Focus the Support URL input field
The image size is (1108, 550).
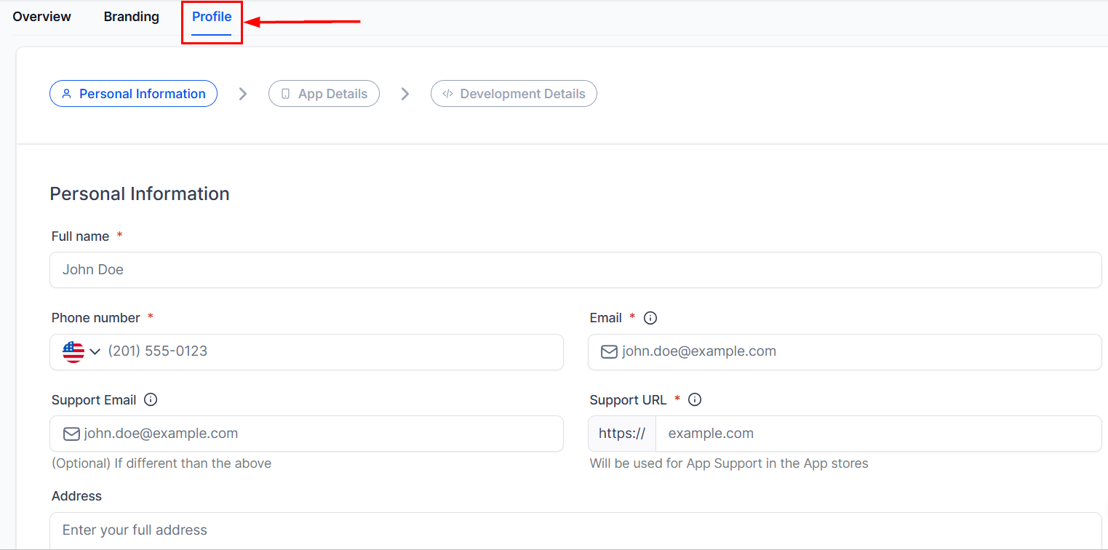click(x=879, y=434)
